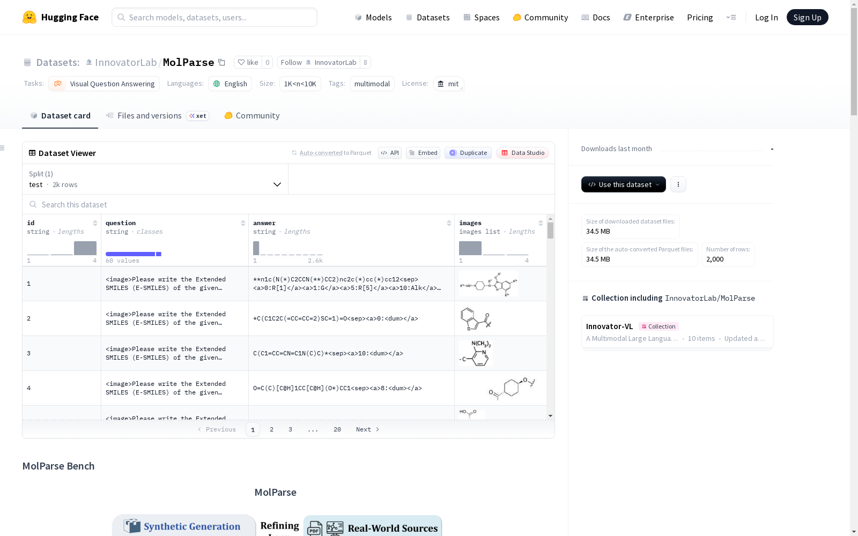Sort the id column
The width and height of the screenshot is (858, 536).
click(x=95, y=223)
